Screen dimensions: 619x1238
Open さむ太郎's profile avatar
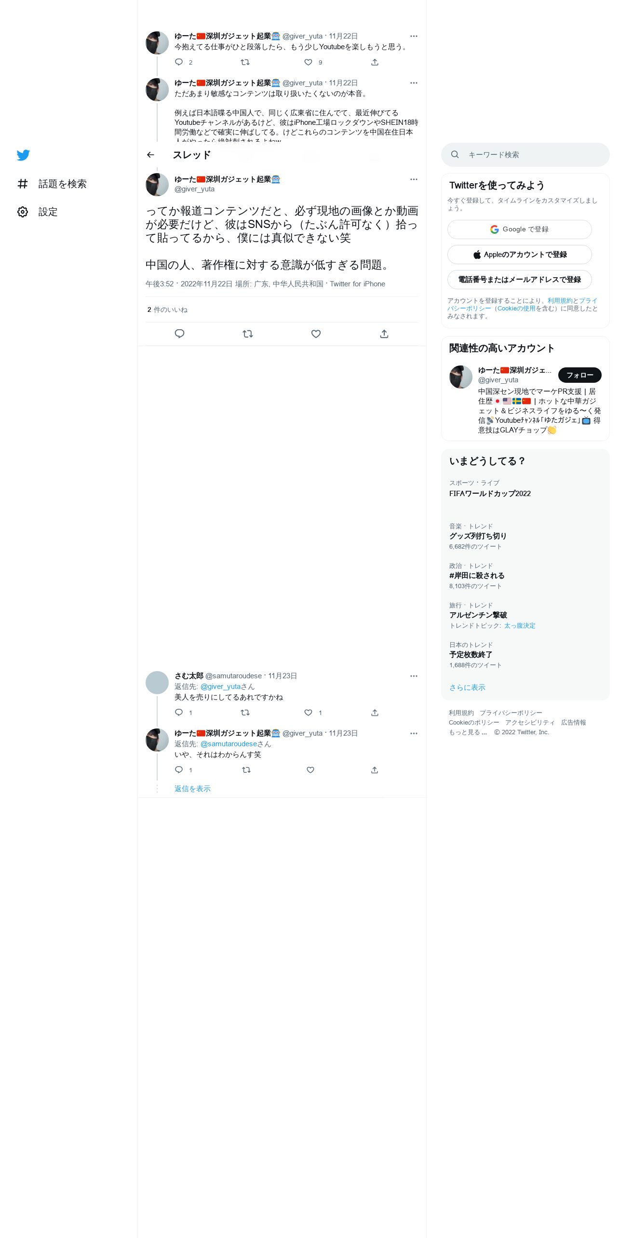click(x=157, y=683)
